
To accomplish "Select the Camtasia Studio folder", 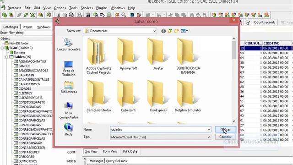I will [x=99, y=96].
